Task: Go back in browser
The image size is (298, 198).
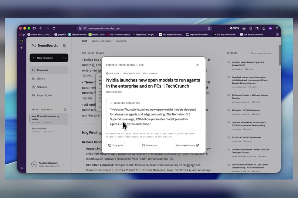Action: (x=41, y=28)
